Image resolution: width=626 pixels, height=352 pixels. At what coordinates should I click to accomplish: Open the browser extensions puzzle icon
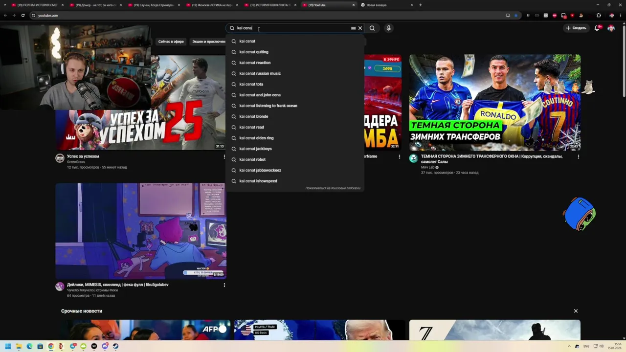pos(598,15)
